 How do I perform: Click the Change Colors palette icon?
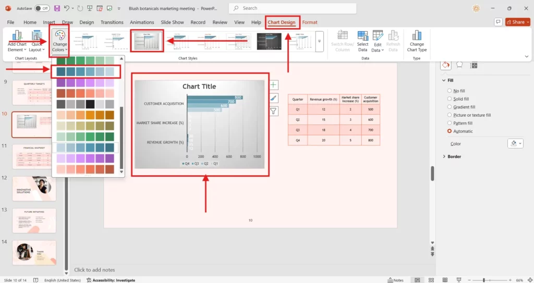coord(60,36)
